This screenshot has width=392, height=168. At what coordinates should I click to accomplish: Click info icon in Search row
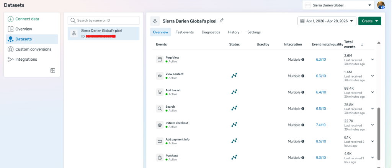coord(303,109)
